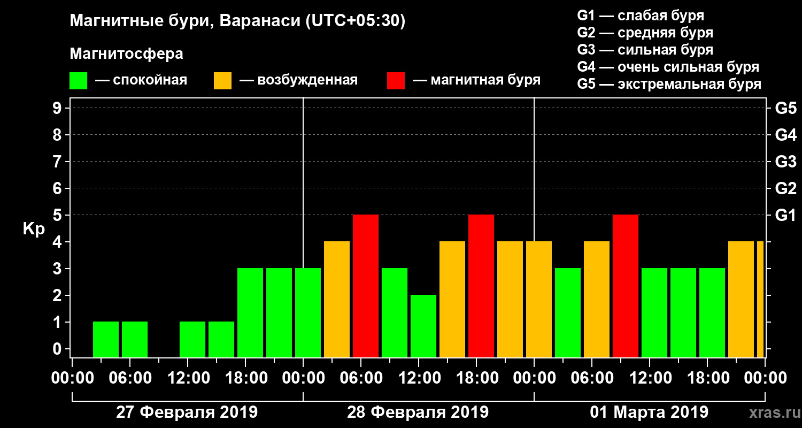Click the green bar crossing the 28 February midnight line
802x428 pixels.
coord(308,312)
